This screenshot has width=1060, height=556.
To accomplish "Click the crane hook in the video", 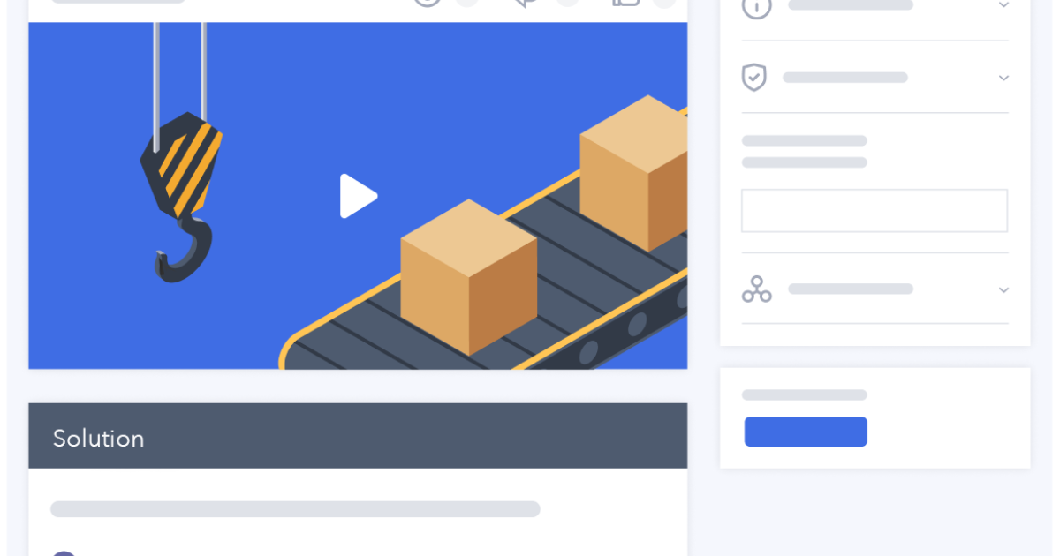I will click(182, 194).
